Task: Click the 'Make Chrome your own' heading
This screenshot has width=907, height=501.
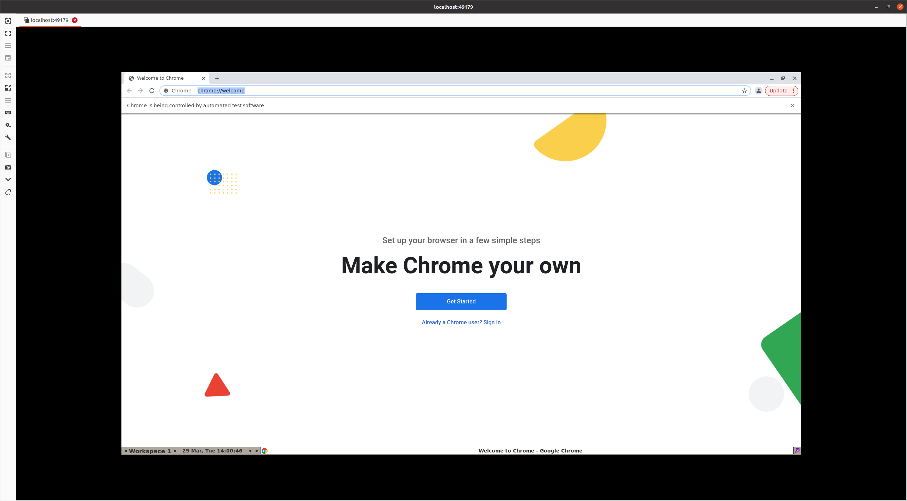Action: (x=461, y=266)
